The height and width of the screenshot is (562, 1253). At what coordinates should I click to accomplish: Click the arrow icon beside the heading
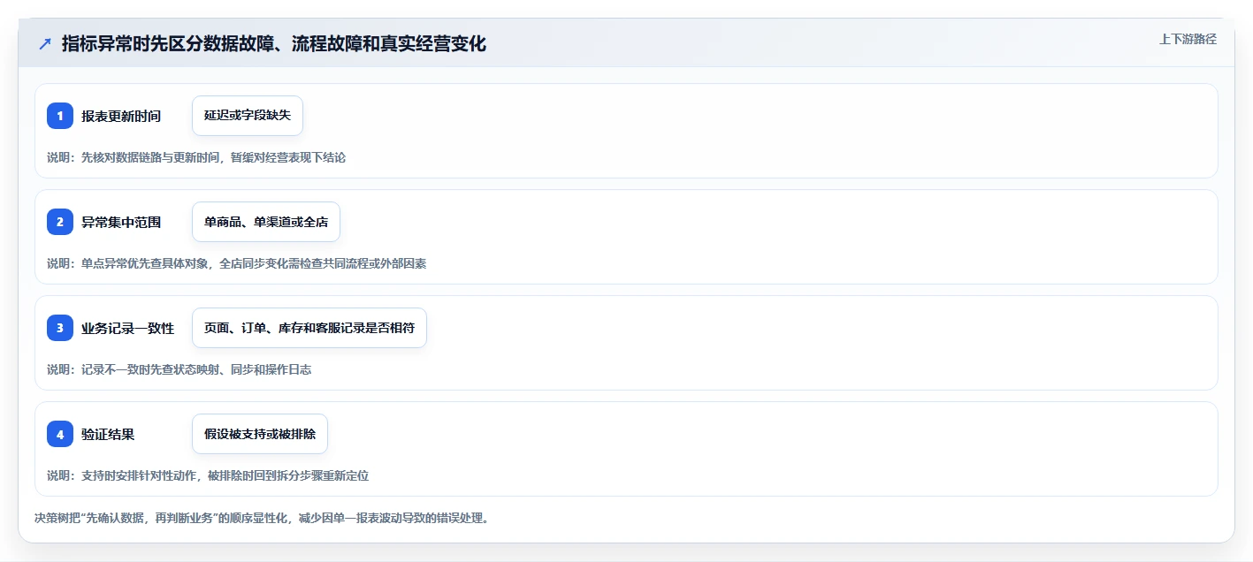click(x=45, y=44)
